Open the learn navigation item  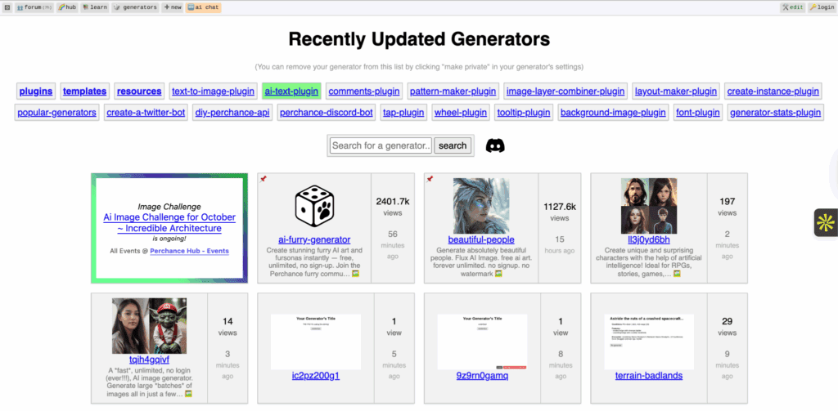pyautogui.click(x=94, y=7)
